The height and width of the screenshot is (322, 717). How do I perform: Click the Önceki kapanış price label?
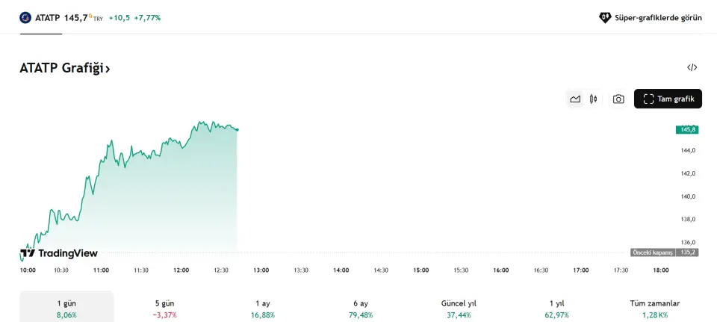[653, 253]
